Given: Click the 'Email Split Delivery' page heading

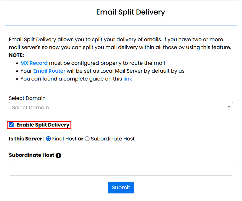Looking at the screenshot, I should click(x=131, y=12).
